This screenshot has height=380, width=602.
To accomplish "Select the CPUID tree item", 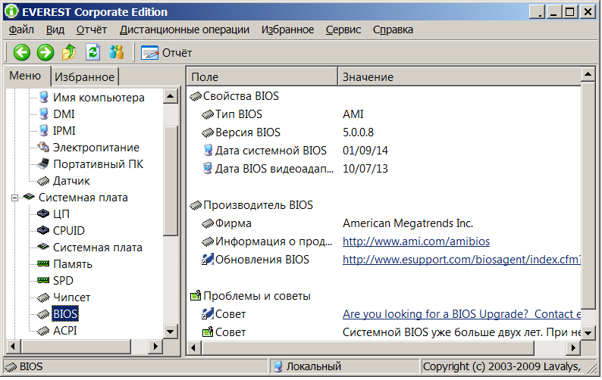I will tap(69, 230).
